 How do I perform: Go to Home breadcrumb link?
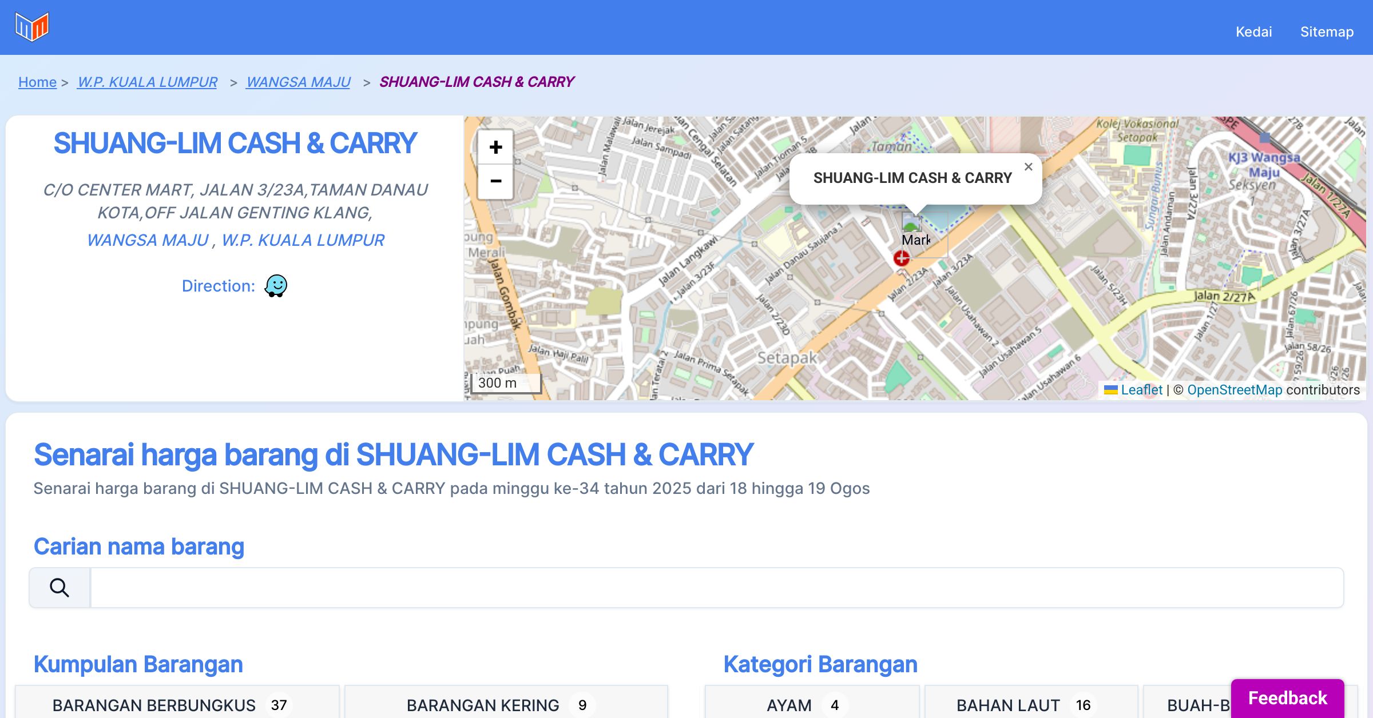37,82
